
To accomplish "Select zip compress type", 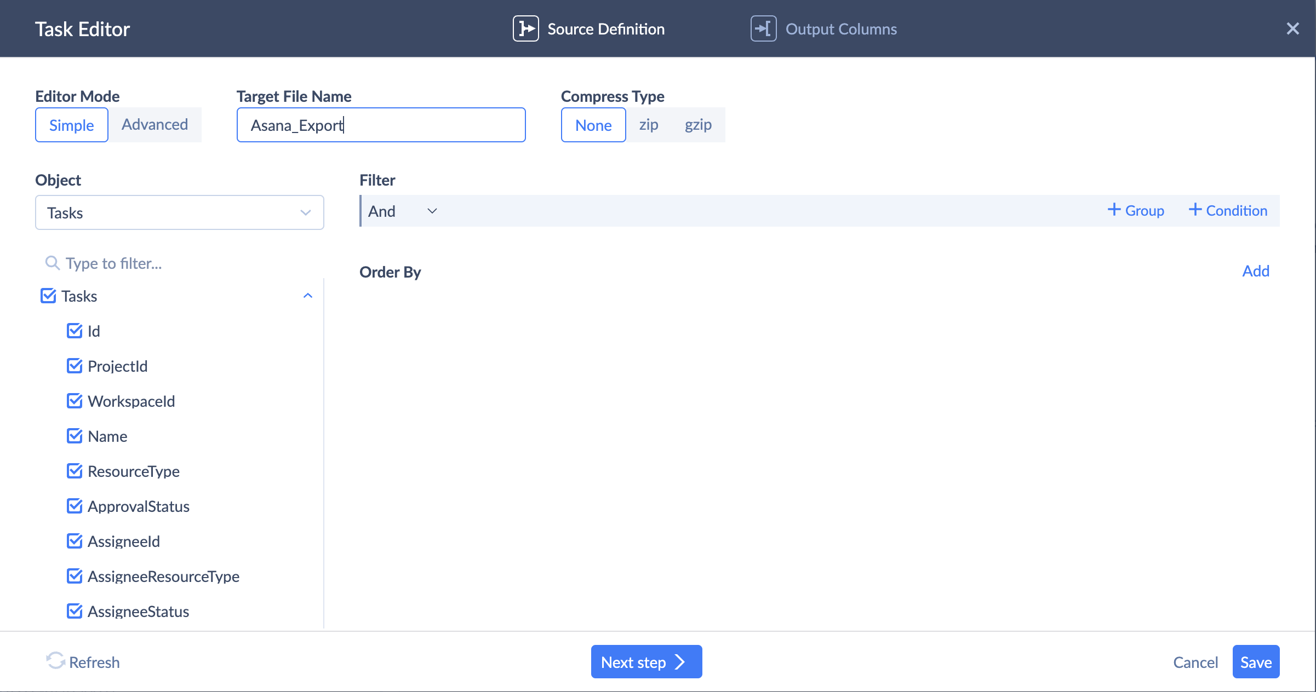I will pyautogui.click(x=649, y=125).
